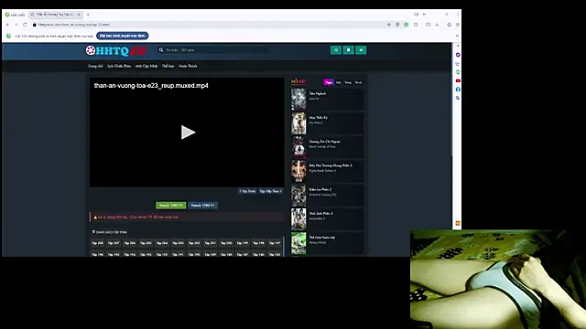Close the Thần Ấn Vương Tọa tab
This screenshot has height=329, width=586.
79,15
